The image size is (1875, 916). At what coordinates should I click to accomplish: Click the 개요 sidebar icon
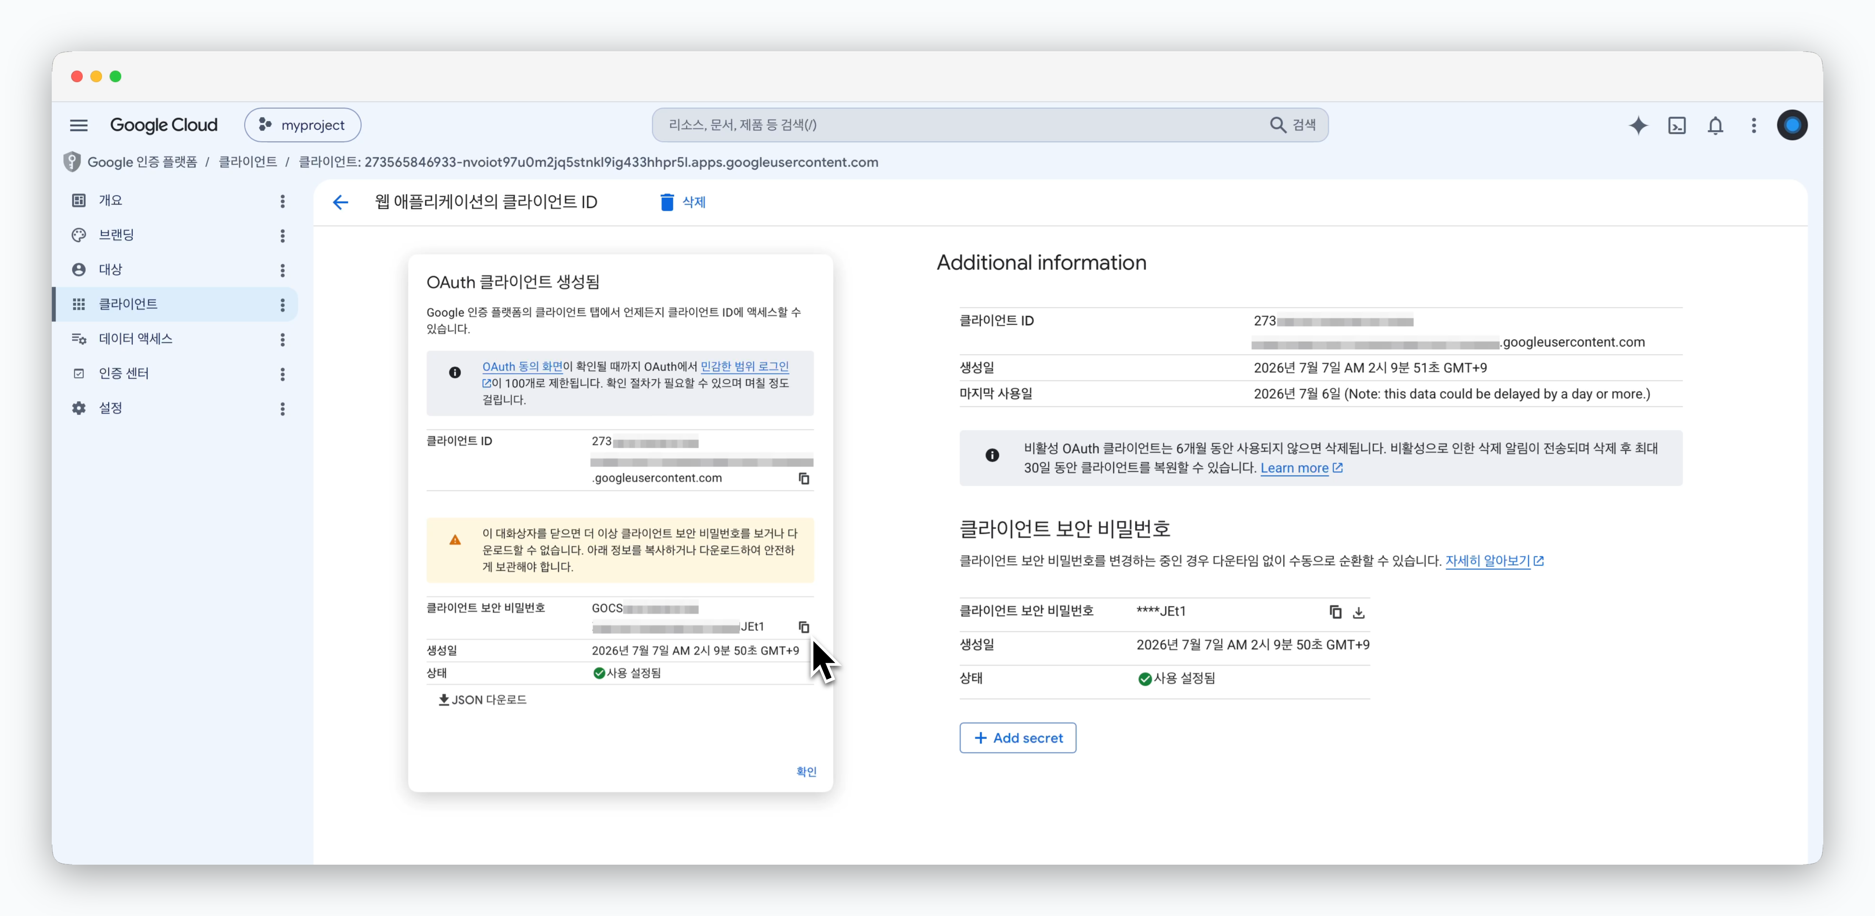(x=78, y=200)
